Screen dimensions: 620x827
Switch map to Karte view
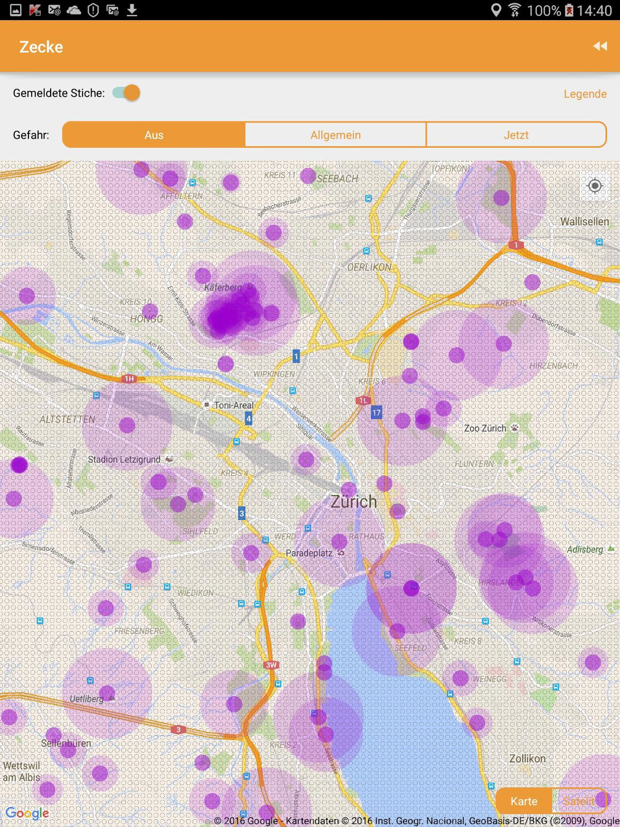coord(523,801)
